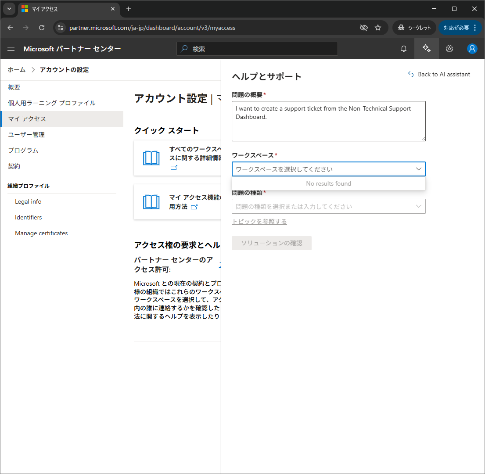Open the notifications bell
This screenshot has height=474, width=485.
pyautogui.click(x=404, y=49)
